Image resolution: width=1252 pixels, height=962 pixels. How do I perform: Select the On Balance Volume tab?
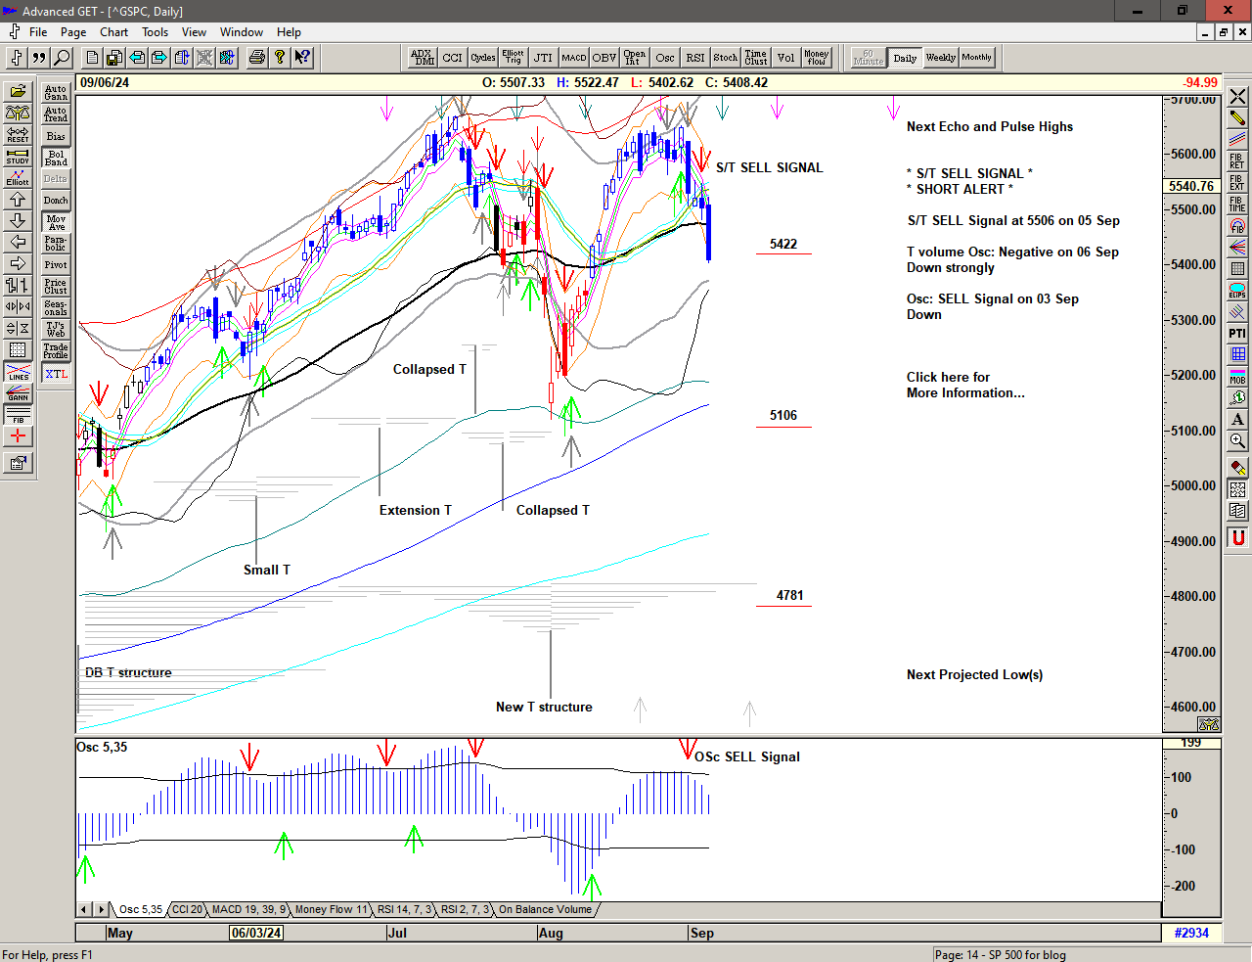point(545,909)
